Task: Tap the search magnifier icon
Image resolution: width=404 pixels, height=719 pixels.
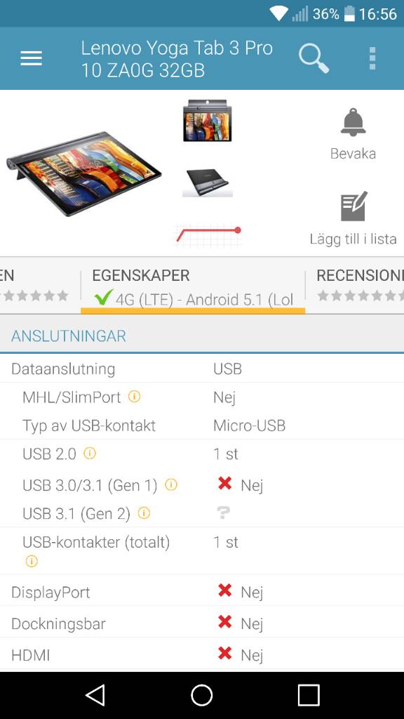Action: click(314, 58)
